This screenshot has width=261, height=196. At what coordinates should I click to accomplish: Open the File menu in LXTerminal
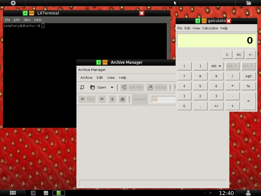[x=7, y=20]
